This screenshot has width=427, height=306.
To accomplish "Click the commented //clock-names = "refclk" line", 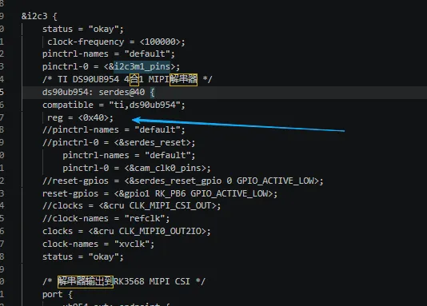I will [x=106, y=218].
